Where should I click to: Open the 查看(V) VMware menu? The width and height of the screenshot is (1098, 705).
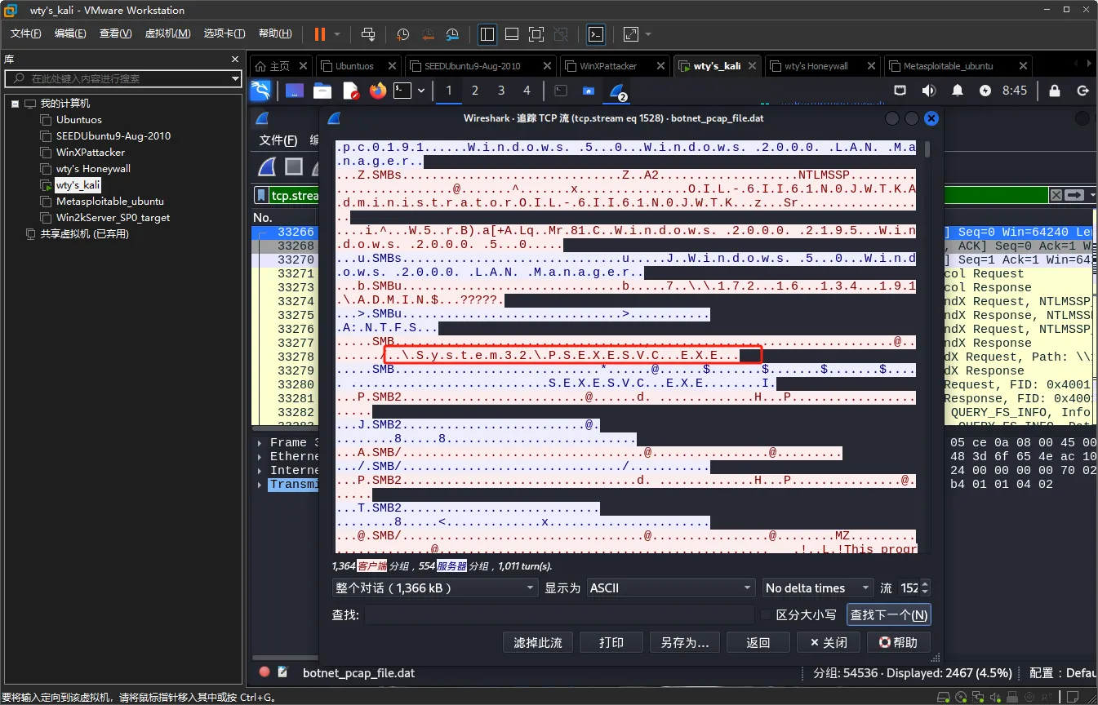tap(115, 33)
